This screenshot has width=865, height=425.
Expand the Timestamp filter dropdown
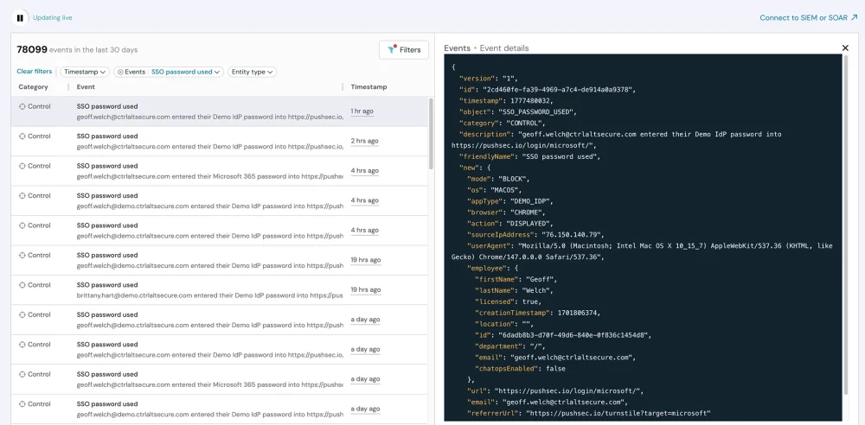[x=85, y=72]
